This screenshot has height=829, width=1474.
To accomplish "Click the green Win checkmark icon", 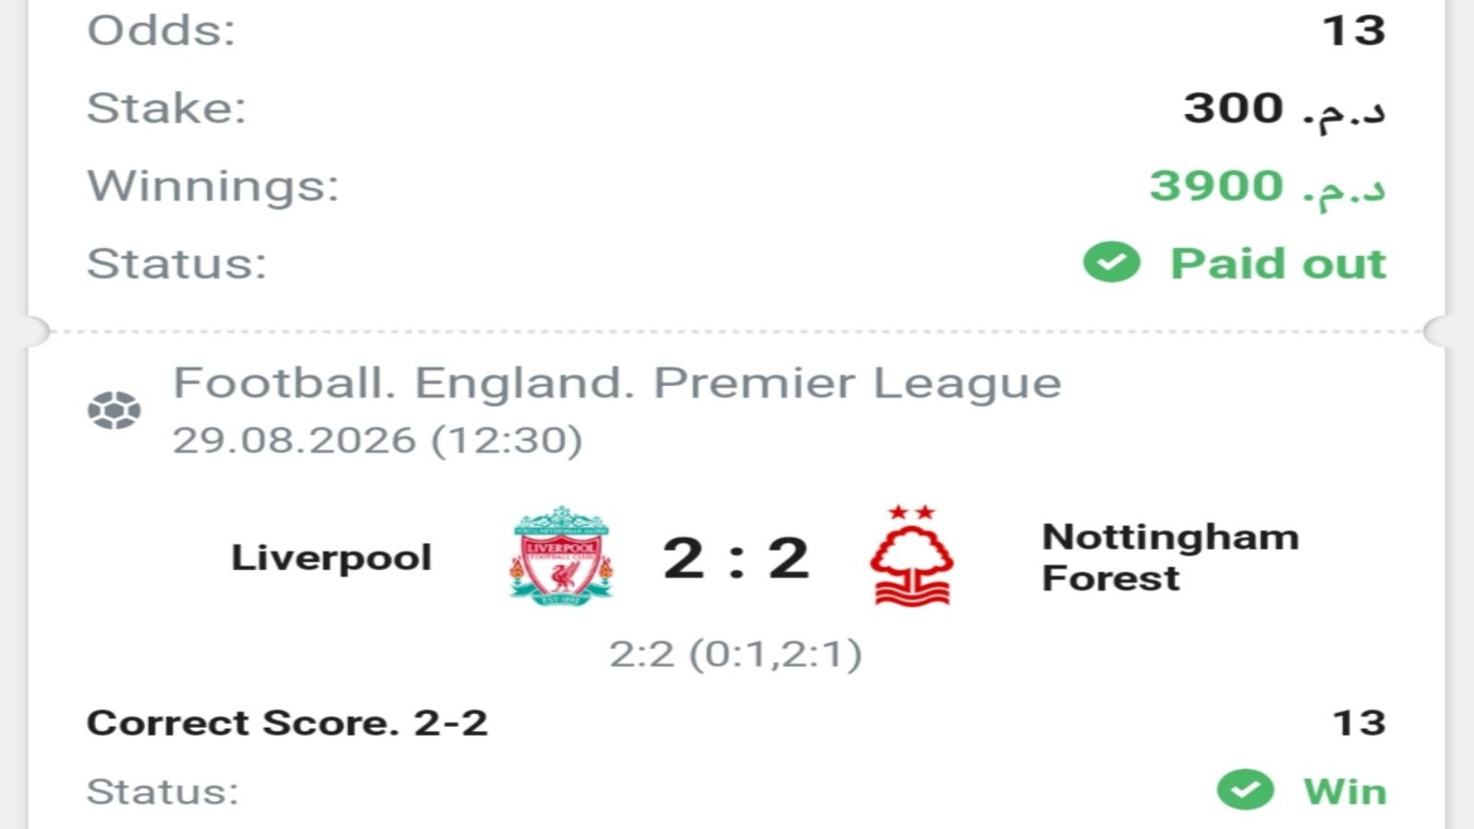I will coord(1245,790).
